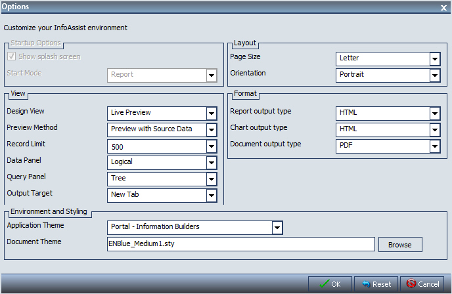Click the Record Limit field showing 500
This screenshot has width=452, height=294.
pos(157,146)
